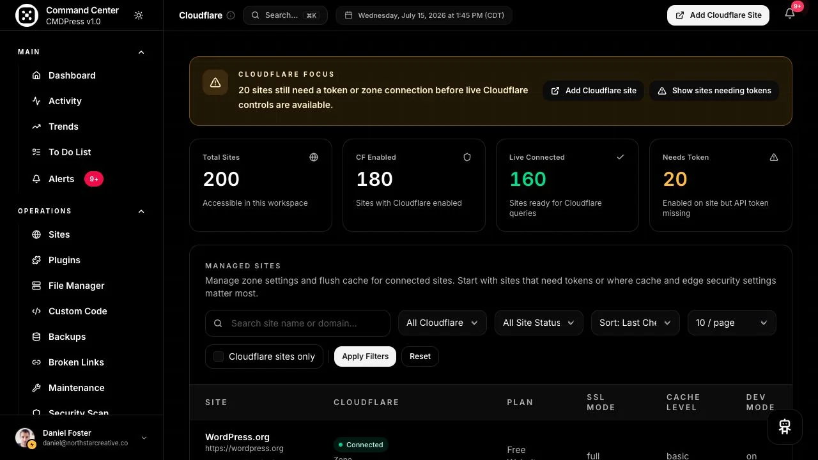
Task: Open the global Search ⌘K box
Action: click(285, 15)
